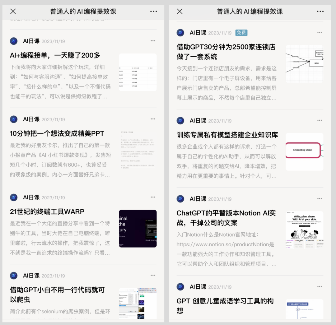Click summary starting 最近我的好朋友卡尔

pos(60,160)
